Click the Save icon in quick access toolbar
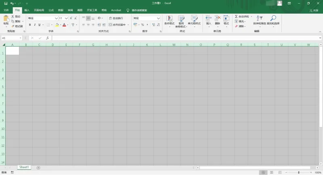Screen dimensions: 323x175 click(6, 3)
